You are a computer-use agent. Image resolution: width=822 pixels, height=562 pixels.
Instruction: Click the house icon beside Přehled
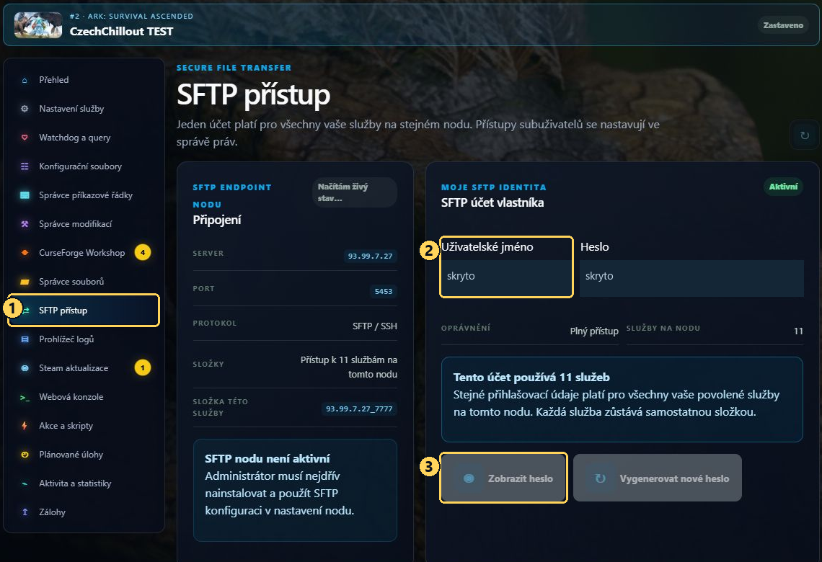tap(24, 80)
